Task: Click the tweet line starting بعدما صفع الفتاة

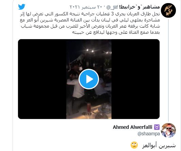Action: tap(116, 32)
